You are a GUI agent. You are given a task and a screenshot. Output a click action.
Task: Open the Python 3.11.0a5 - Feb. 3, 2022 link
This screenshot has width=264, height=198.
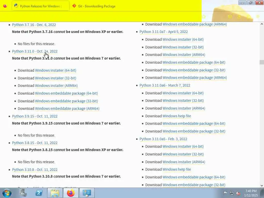(x=163, y=139)
